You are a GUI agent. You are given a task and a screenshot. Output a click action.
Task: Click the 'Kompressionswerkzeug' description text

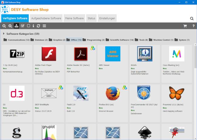coord(12,72)
